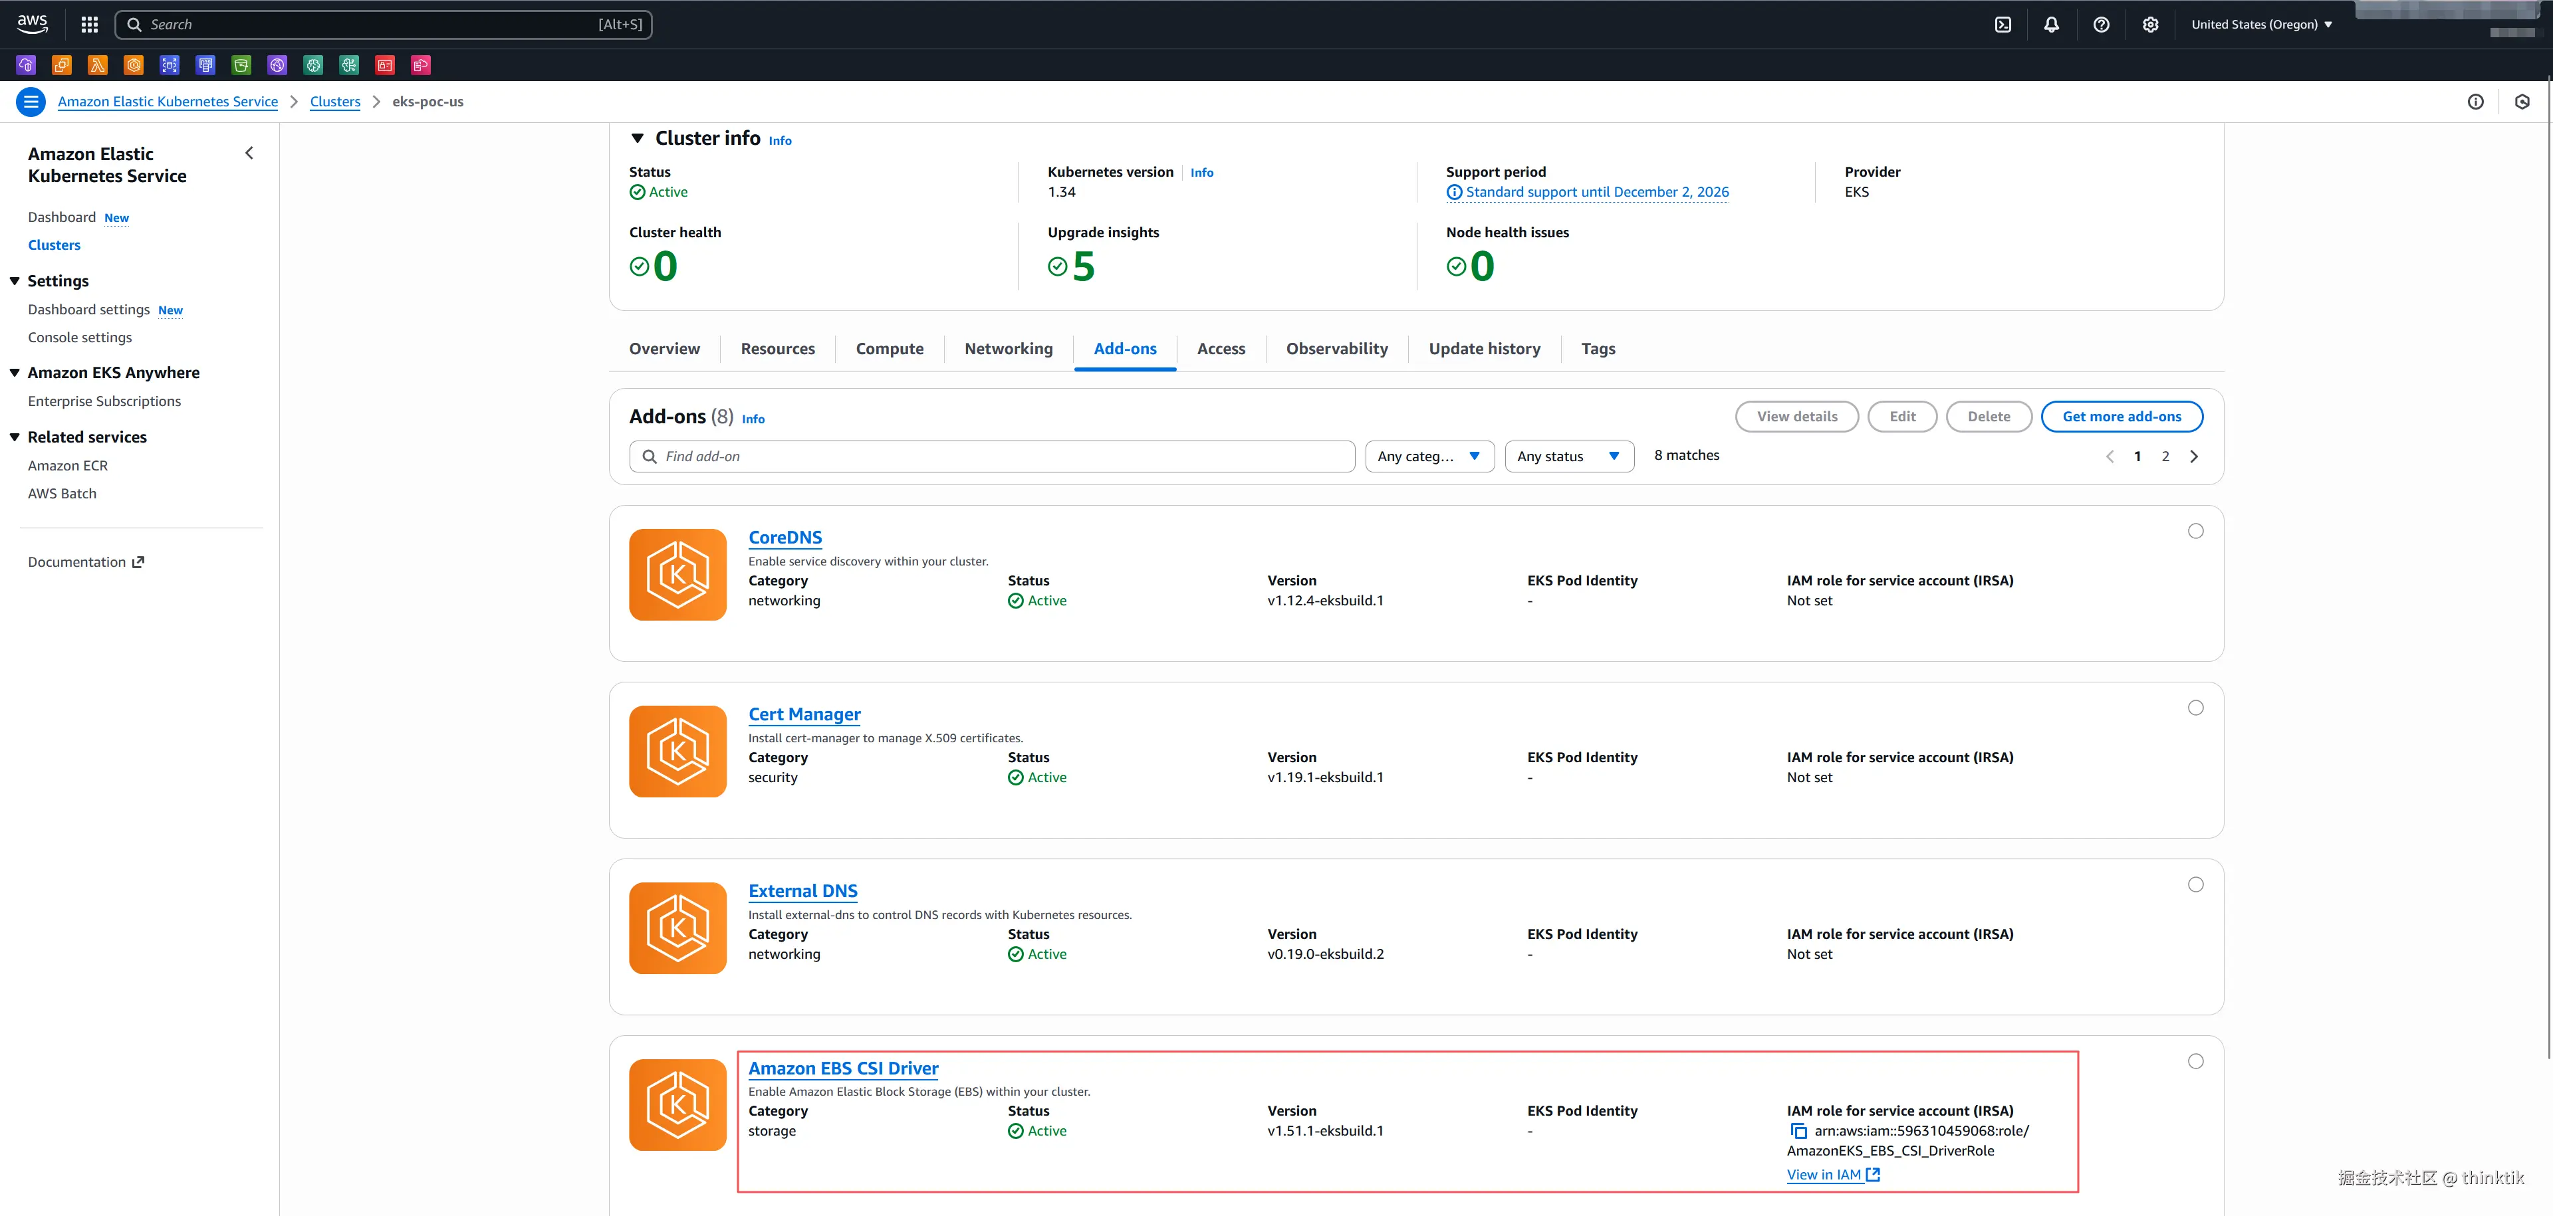Select the CoreDNS add-on radio button
Viewport: 2553px width, 1216px height.
coord(2195,531)
